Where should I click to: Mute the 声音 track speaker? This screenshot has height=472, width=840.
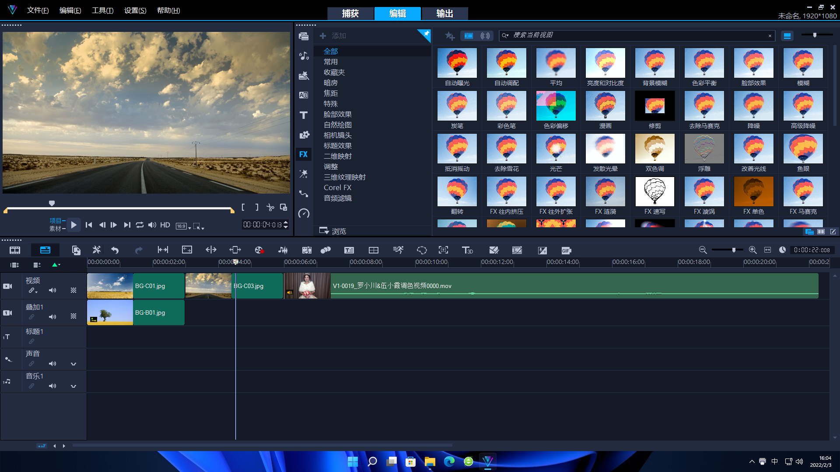click(52, 364)
